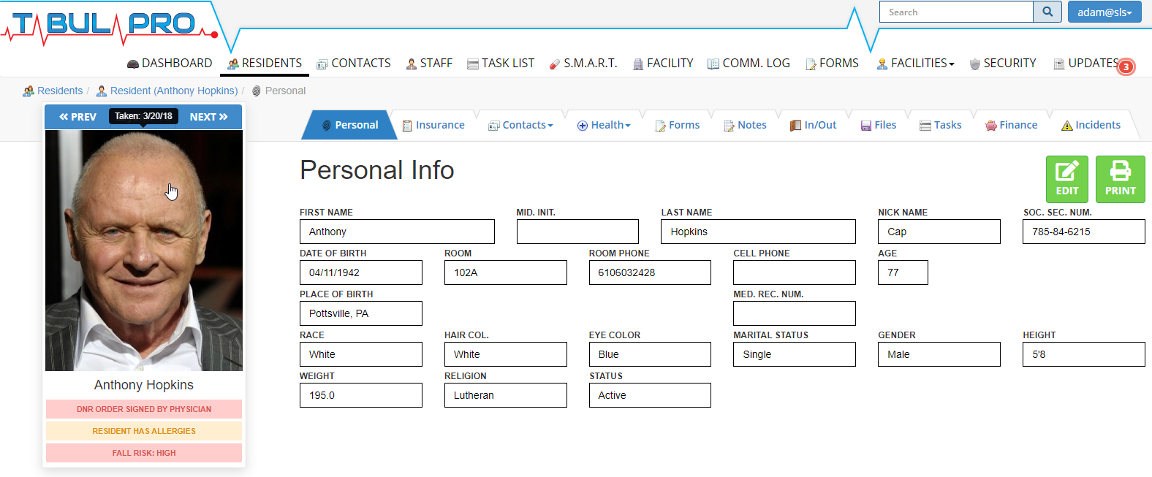Click the Eye Color field Blue
The image size is (1152, 477).
pyautogui.click(x=650, y=354)
